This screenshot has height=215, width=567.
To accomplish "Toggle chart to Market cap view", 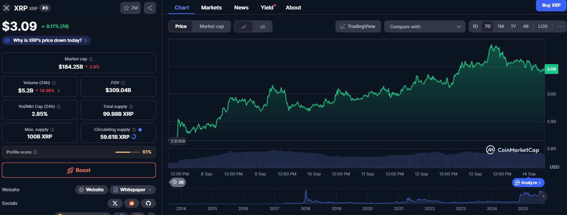I will click(x=212, y=26).
